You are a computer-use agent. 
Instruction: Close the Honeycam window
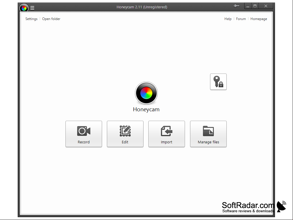[266, 6]
